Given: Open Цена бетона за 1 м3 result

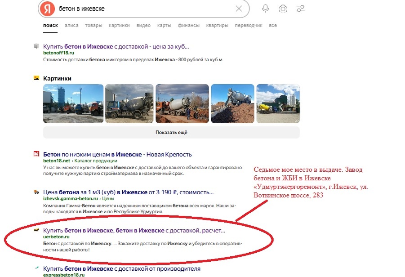Looking at the screenshot, I should click(x=129, y=192).
